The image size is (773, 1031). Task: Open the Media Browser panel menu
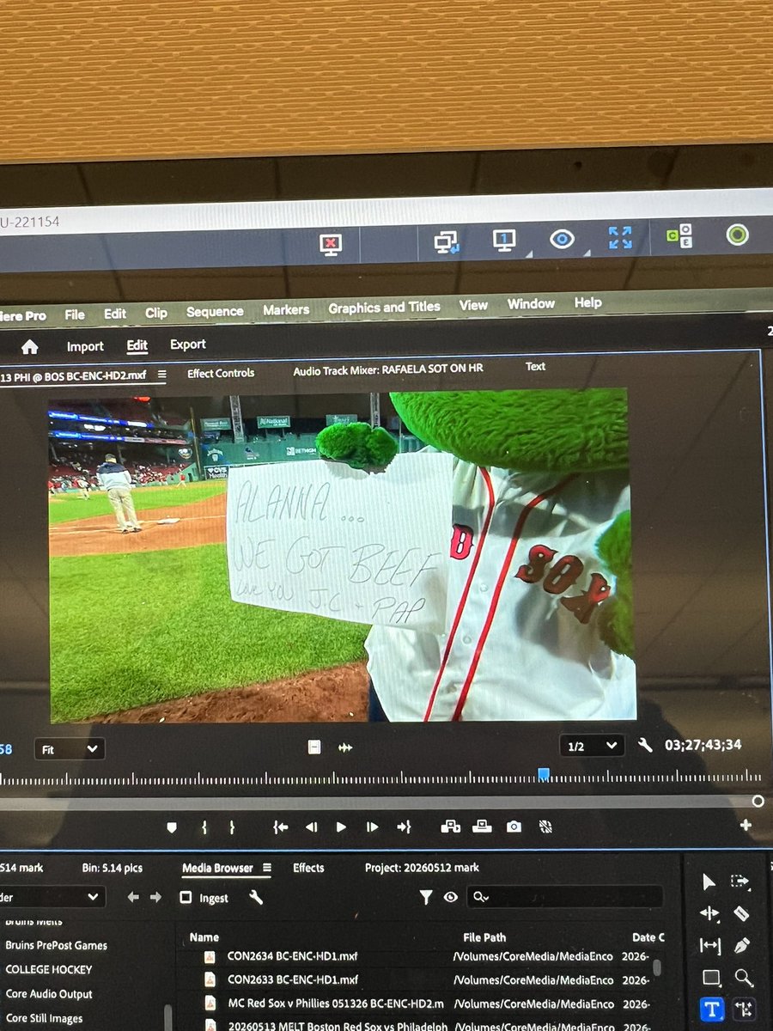point(266,868)
